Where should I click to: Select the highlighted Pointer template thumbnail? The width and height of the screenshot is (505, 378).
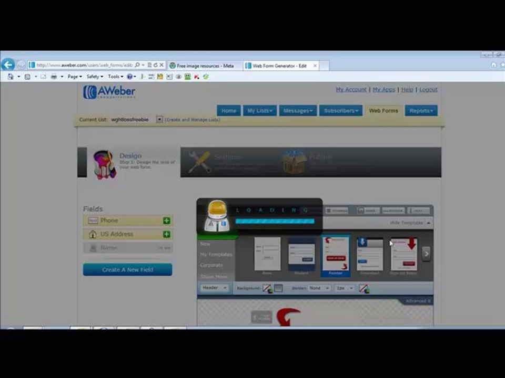(336, 255)
